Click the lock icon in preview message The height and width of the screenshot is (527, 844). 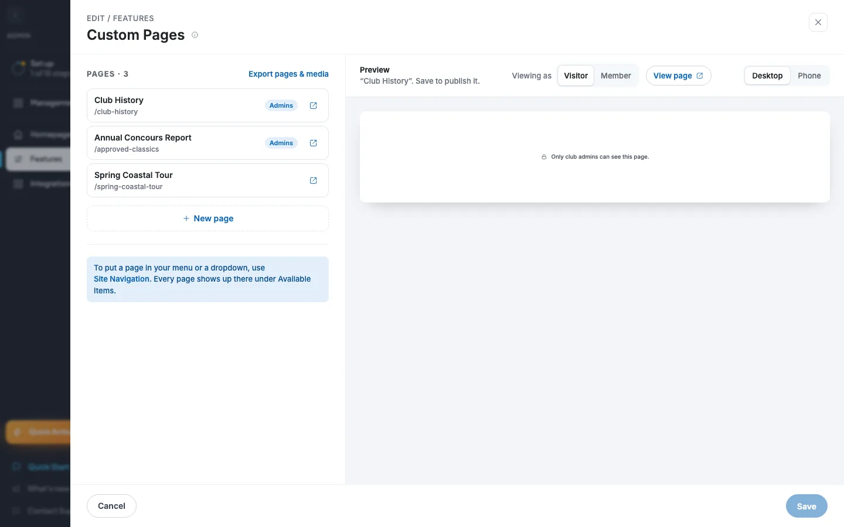click(544, 157)
